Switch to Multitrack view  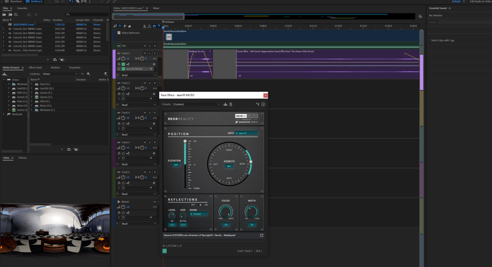(35, 1)
